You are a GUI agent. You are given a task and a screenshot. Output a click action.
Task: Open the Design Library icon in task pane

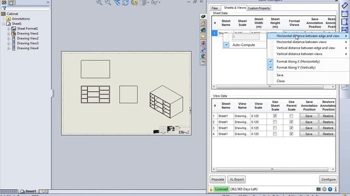click(x=203, y=30)
